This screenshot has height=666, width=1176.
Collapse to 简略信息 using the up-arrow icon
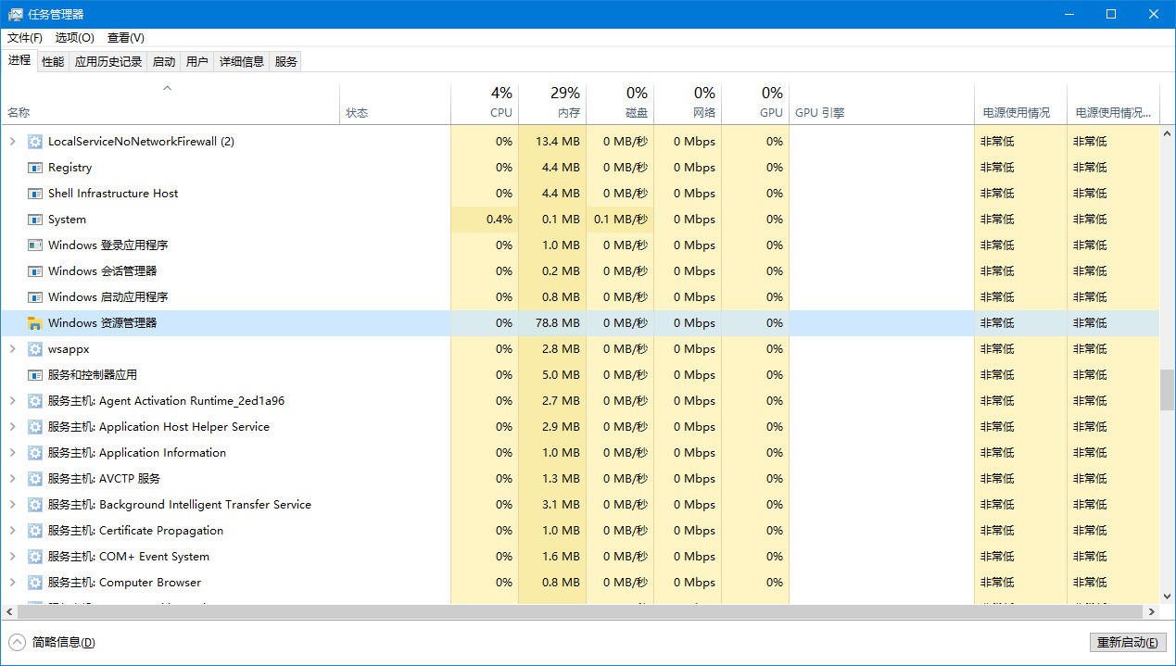(x=17, y=642)
